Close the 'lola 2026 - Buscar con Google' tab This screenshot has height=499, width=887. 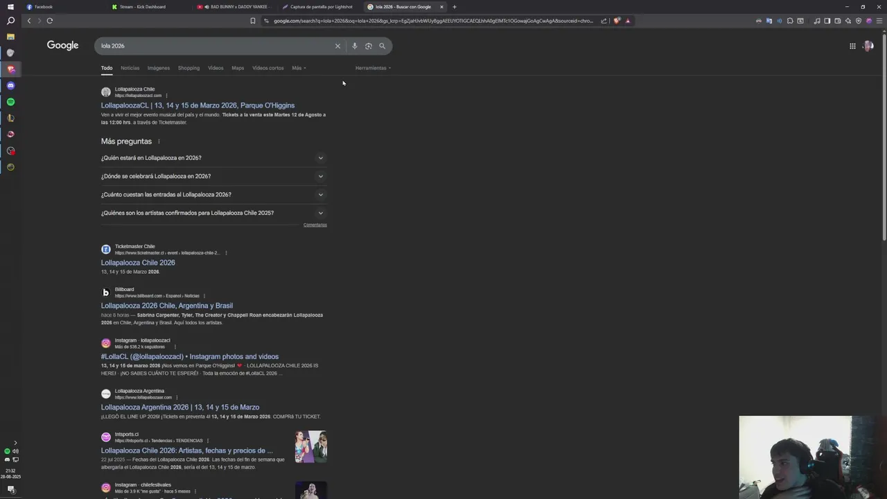point(441,7)
